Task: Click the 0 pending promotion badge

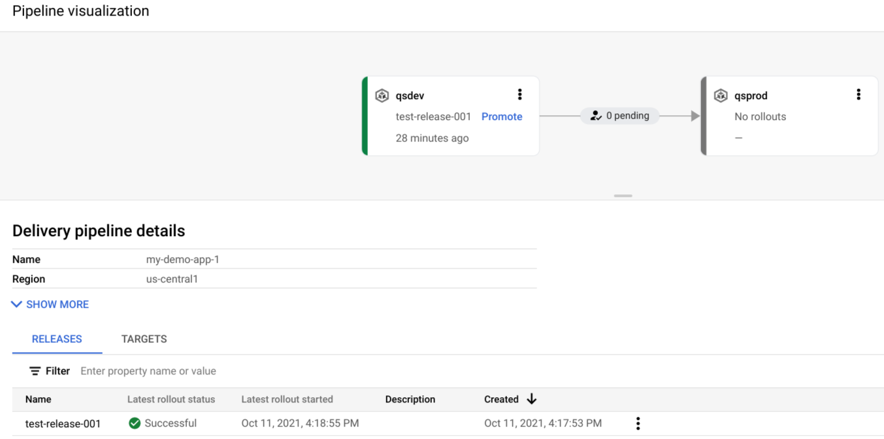Action: [x=619, y=115]
